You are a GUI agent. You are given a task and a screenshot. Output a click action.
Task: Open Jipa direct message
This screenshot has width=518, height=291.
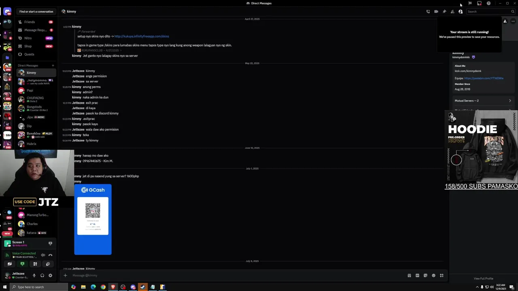click(x=36, y=117)
